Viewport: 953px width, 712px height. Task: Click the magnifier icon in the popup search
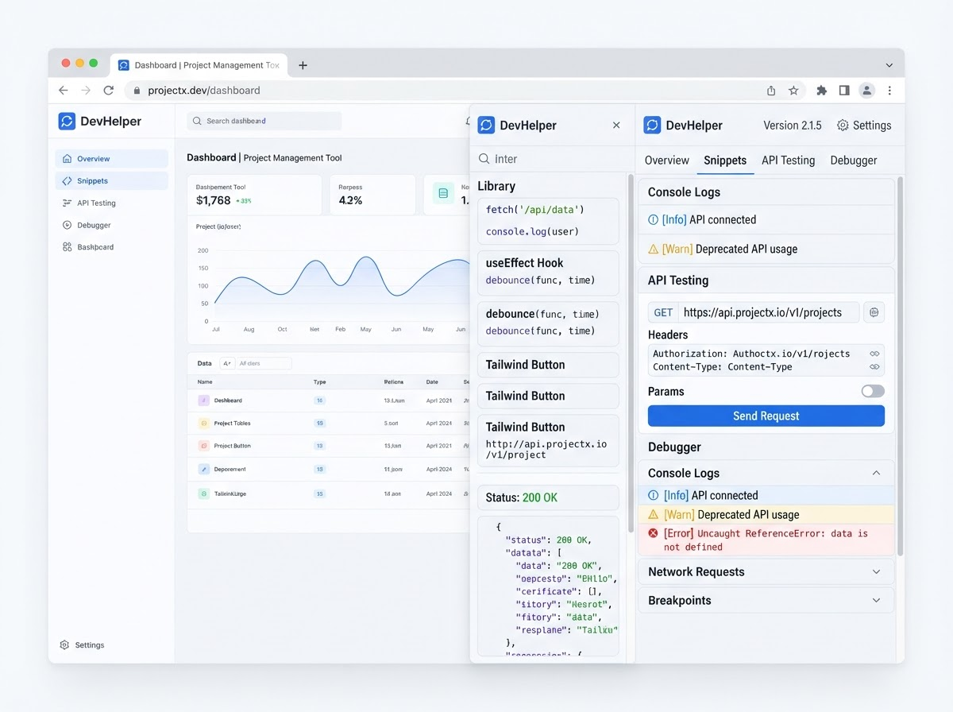point(484,159)
